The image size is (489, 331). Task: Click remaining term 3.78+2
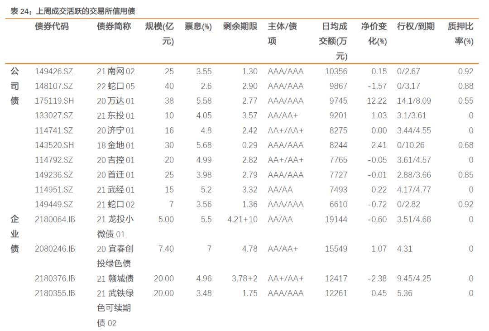click(244, 278)
